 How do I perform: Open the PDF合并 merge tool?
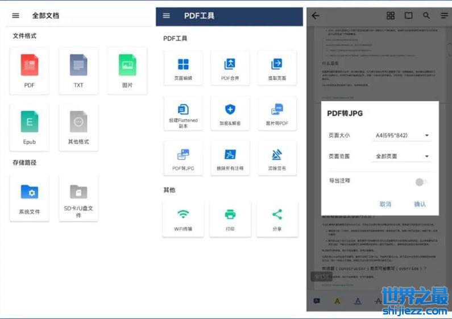click(230, 68)
